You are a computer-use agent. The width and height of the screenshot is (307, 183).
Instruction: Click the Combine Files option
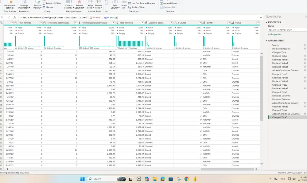(x=168, y=7)
